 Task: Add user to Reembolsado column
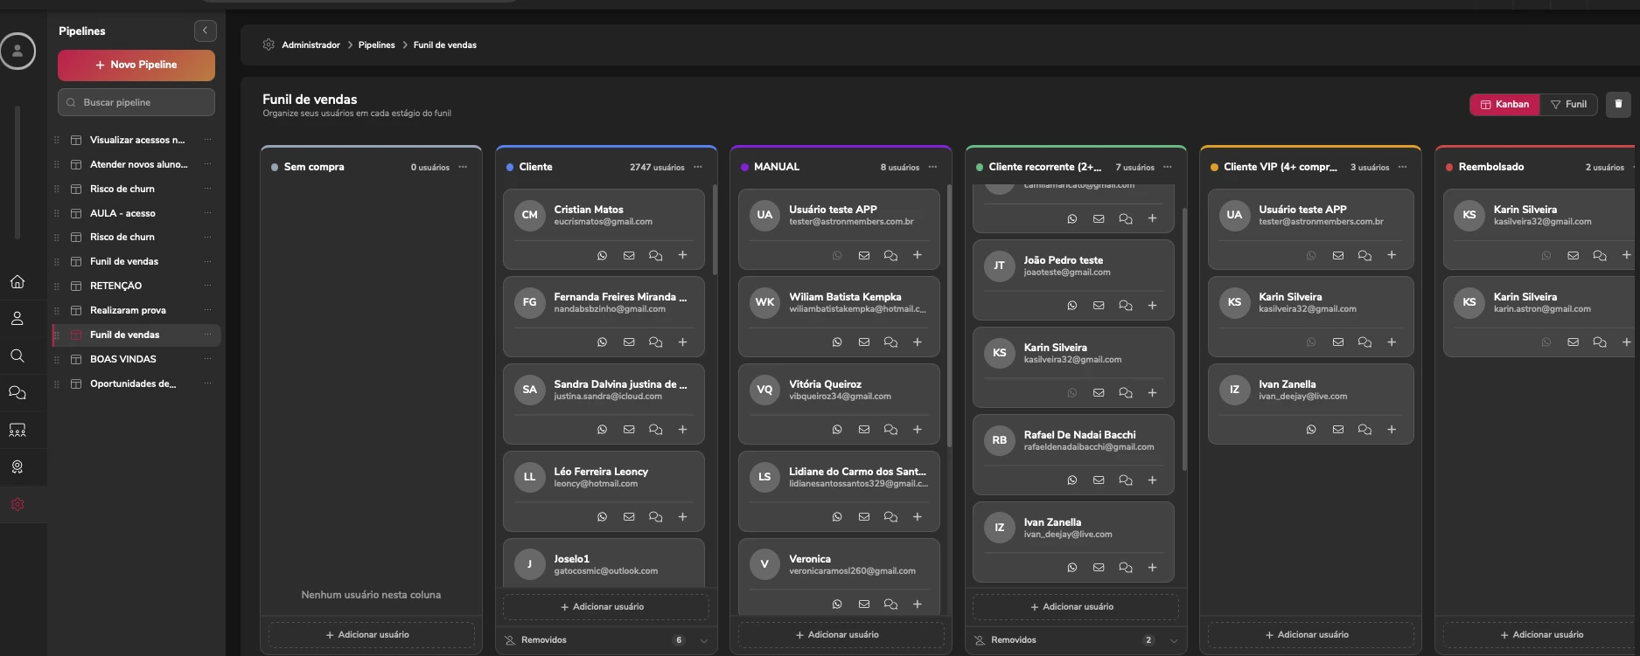coord(1541,635)
